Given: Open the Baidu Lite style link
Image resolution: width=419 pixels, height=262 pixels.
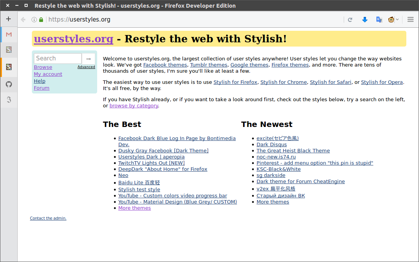Looking at the screenshot, I should point(139,182).
